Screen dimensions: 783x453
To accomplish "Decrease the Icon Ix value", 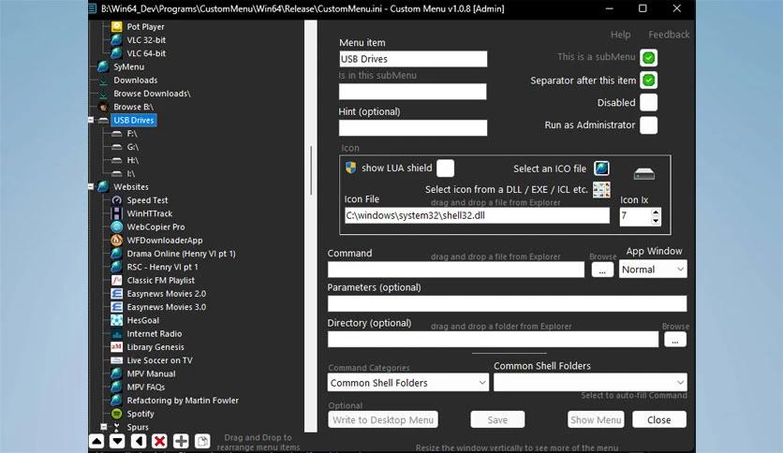I will click(x=656, y=221).
